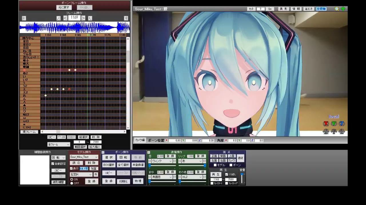Jump to the first frame
This screenshot has width=366, height=205.
24,18
